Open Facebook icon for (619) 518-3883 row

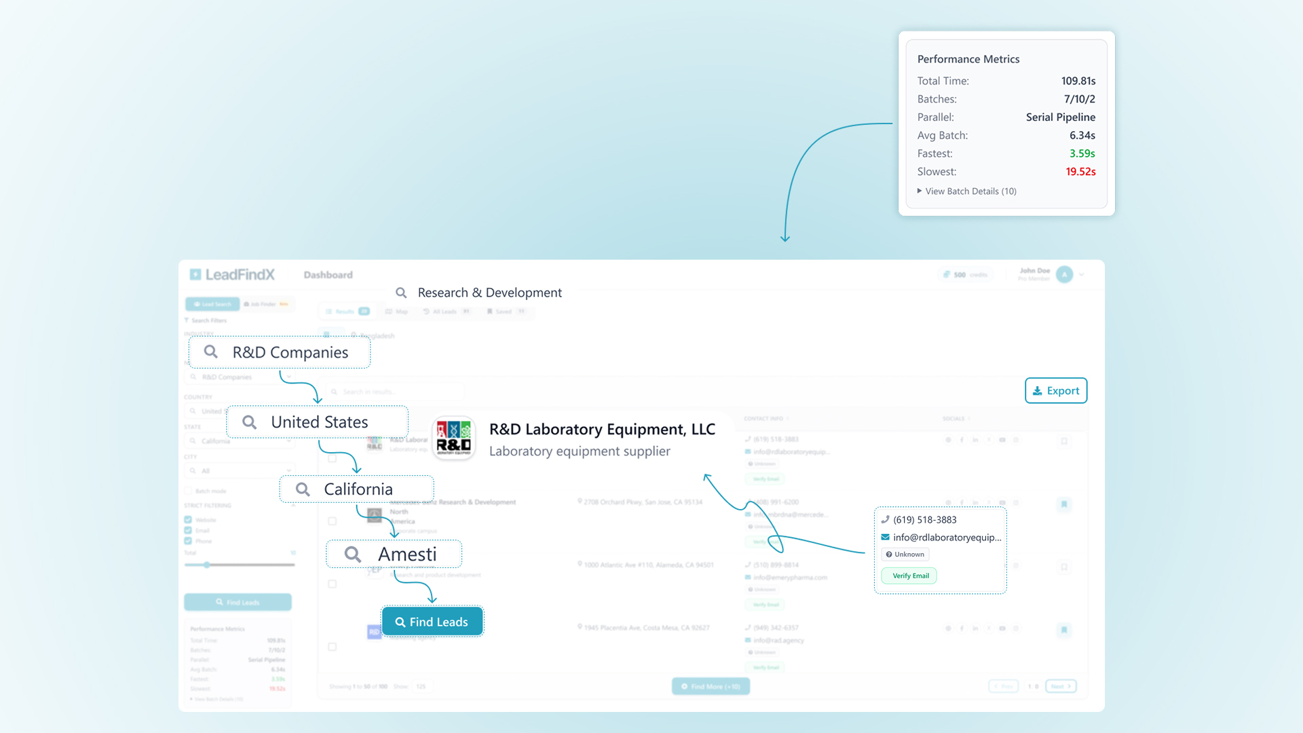(962, 440)
